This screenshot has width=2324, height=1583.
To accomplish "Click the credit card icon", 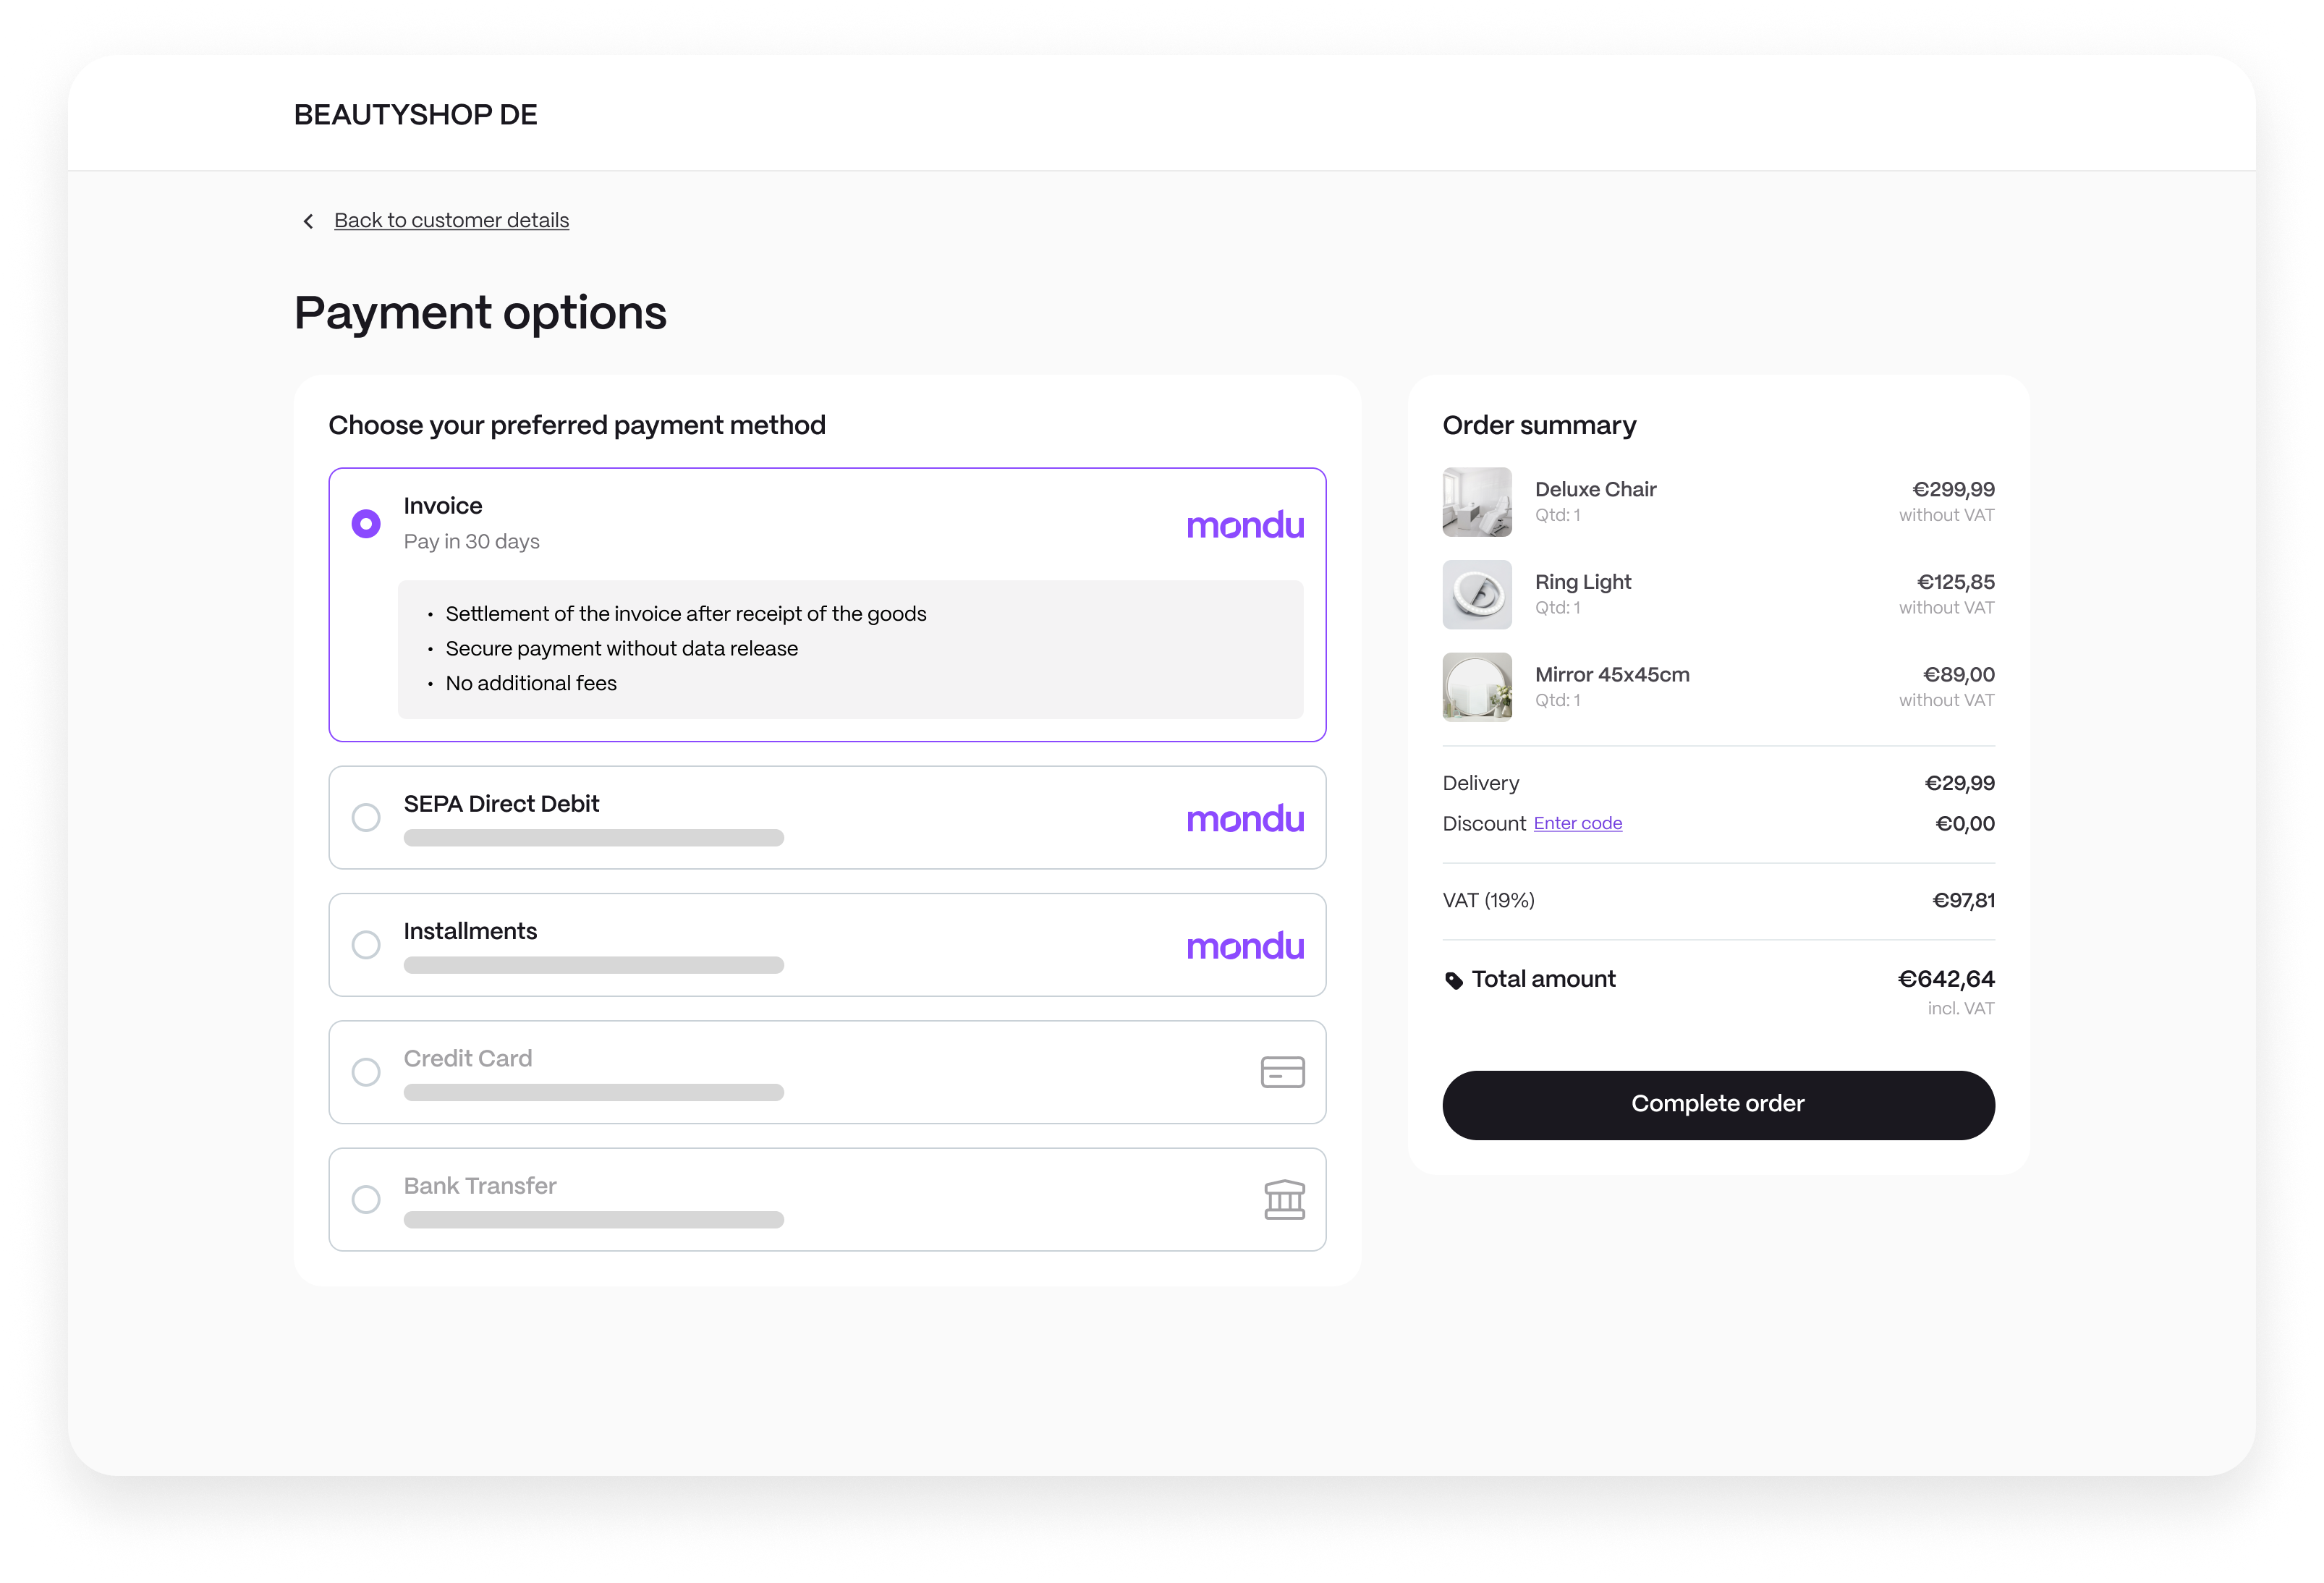I will (x=1282, y=1072).
